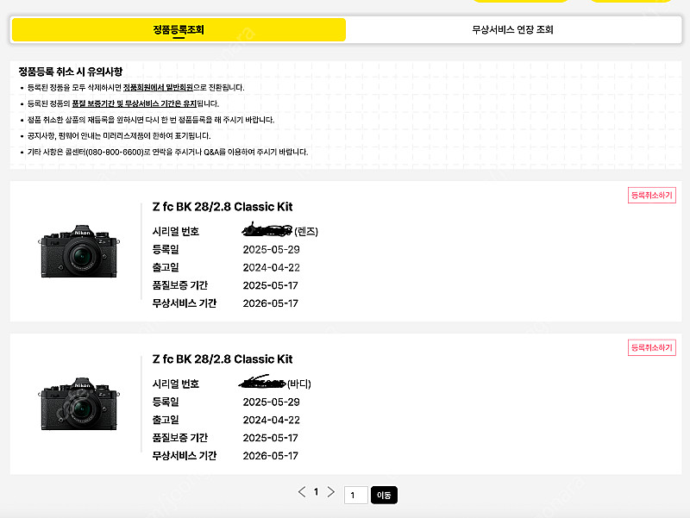The image size is (690, 518).
Task: Click the 정품등록 취소 시 유의사항 heading
Action: click(71, 72)
